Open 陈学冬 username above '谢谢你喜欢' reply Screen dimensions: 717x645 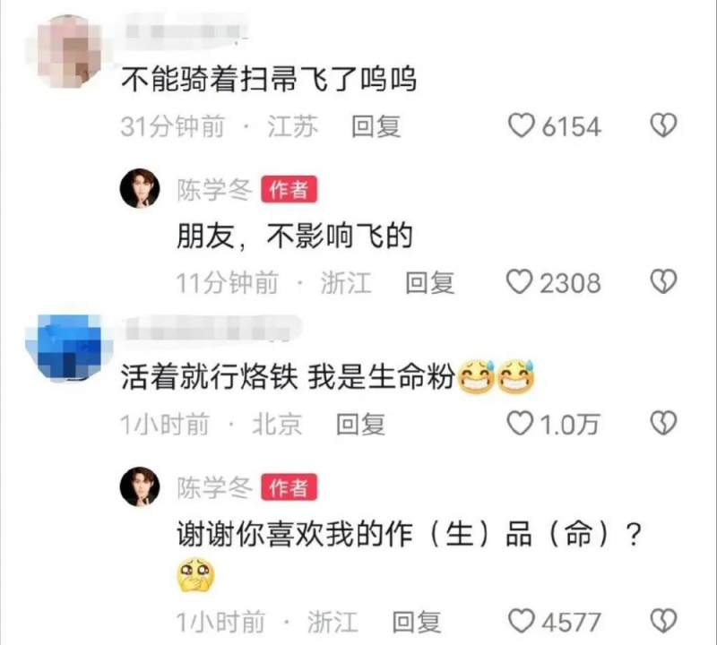point(214,487)
